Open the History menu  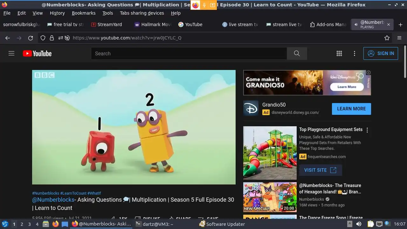coord(57,13)
